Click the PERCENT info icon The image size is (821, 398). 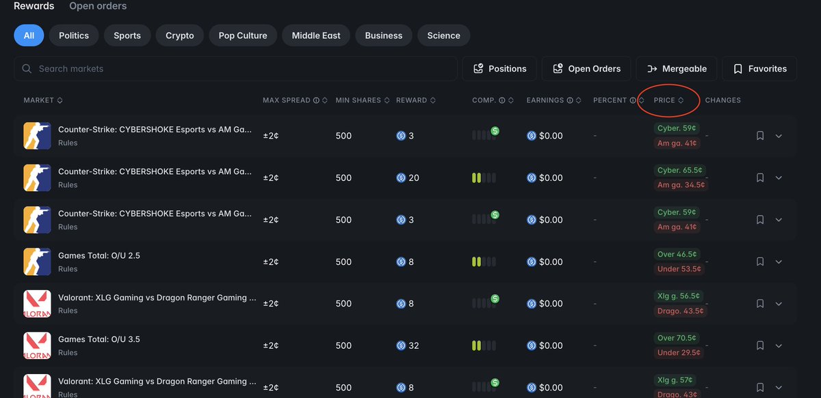633,100
